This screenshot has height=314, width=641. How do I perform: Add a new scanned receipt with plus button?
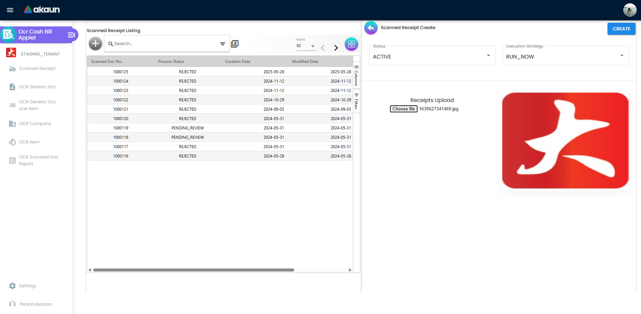[x=95, y=43]
